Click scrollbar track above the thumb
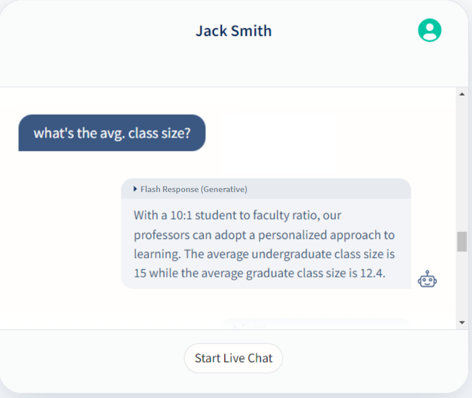Viewport: 472px width, 398px height. coord(462,162)
